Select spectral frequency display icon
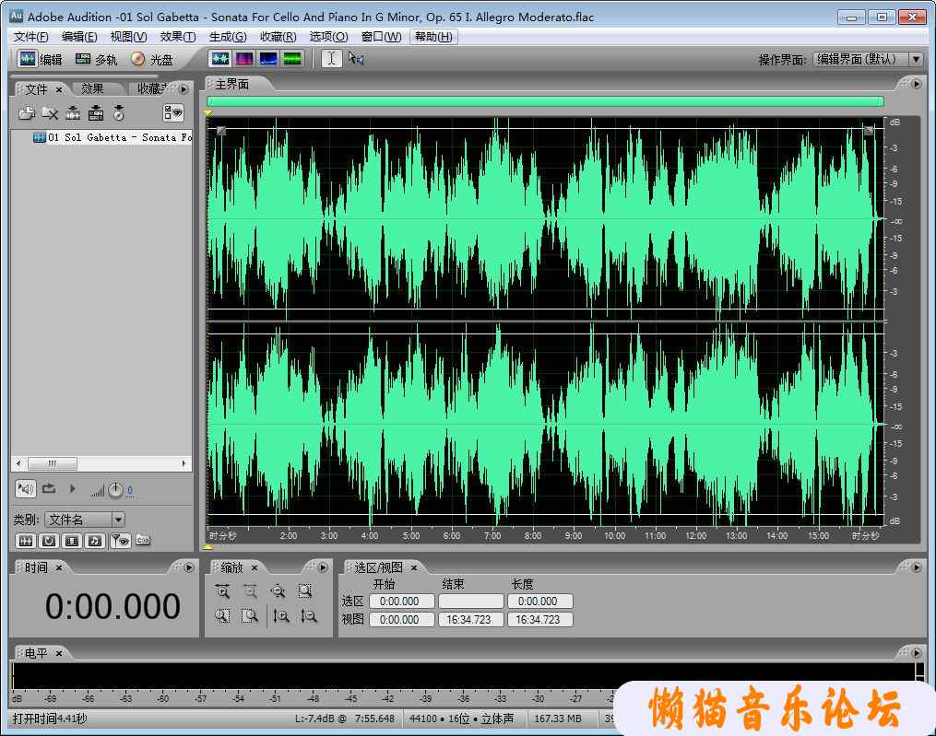 tap(244, 58)
